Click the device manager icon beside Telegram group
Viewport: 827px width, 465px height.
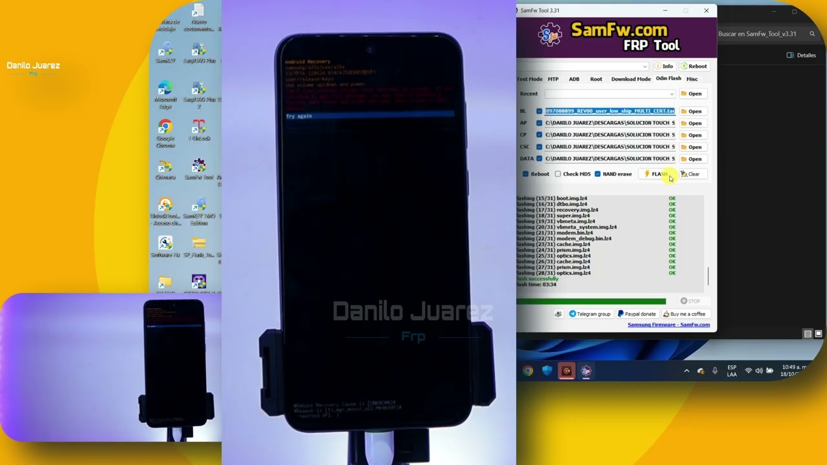pos(558,314)
